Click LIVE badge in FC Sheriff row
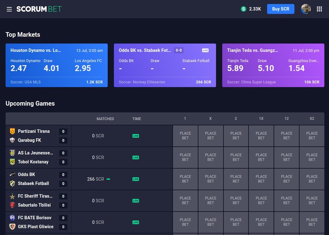This screenshot has width=329, height=235. click(136, 200)
